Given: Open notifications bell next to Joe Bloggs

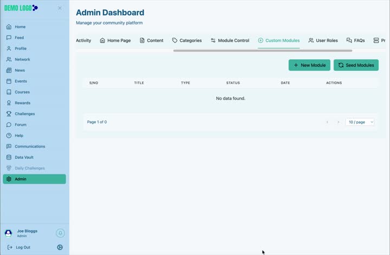Looking at the screenshot, I should 60,233.
